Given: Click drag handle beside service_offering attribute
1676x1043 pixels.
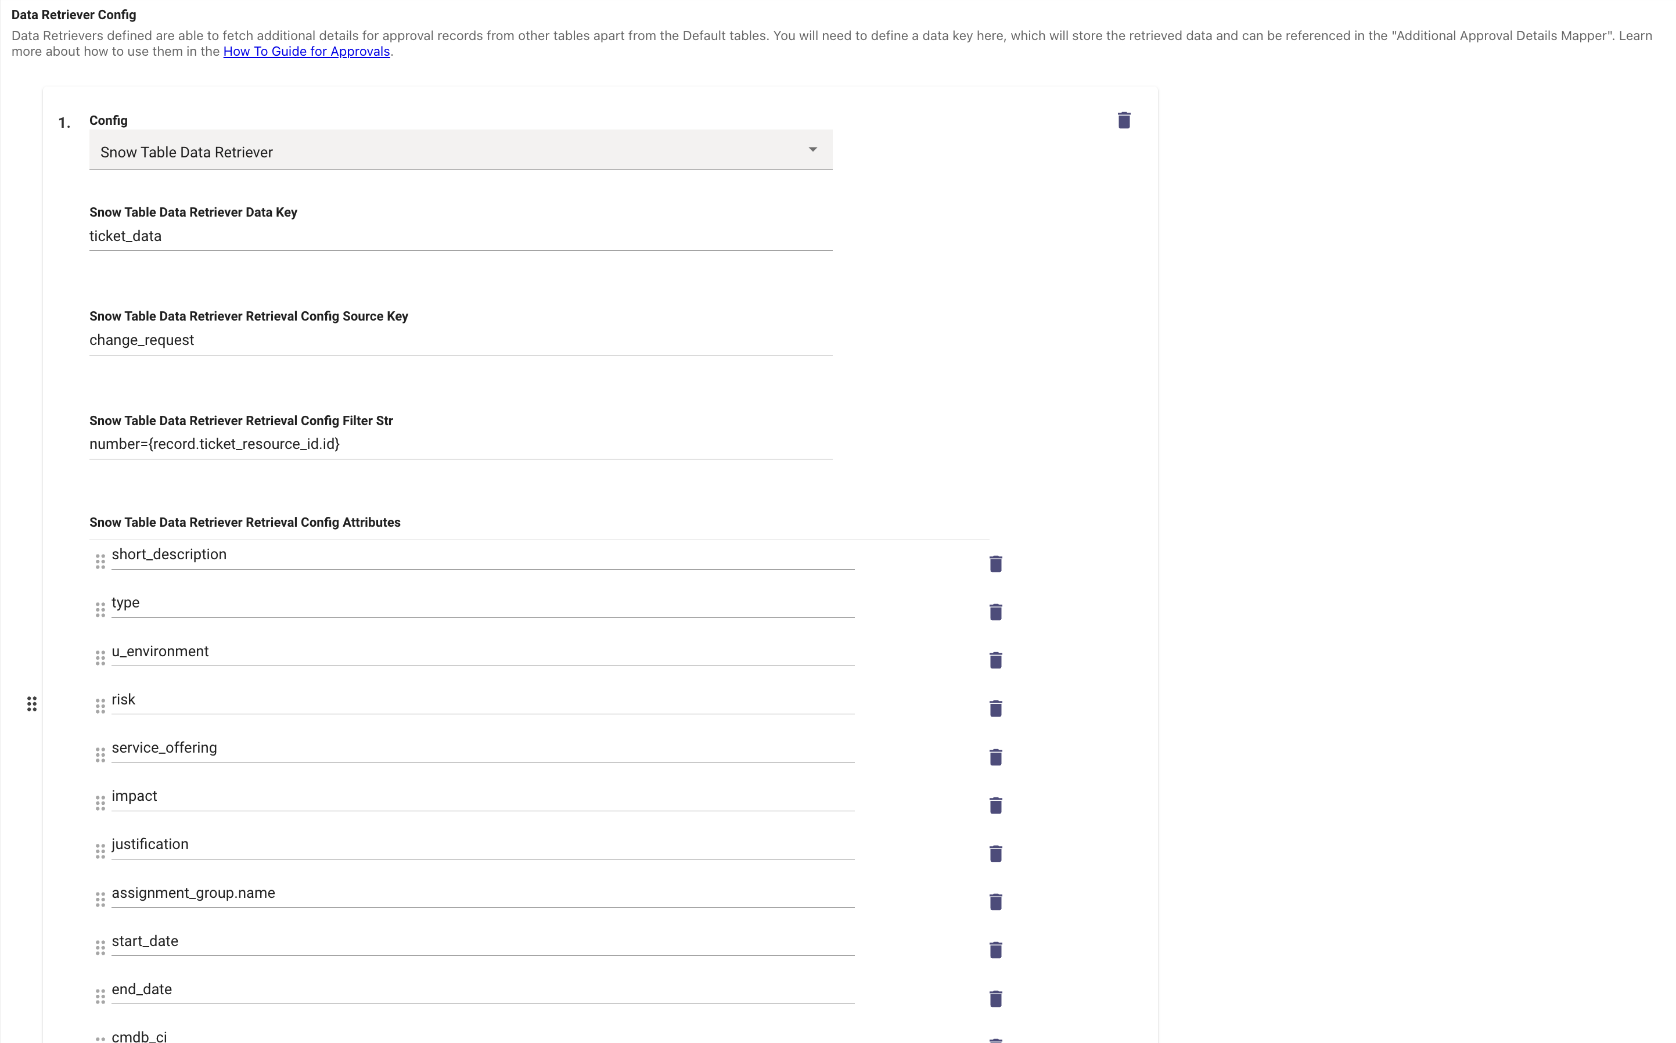Looking at the screenshot, I should pyautogui.click(x=100, y=754).
